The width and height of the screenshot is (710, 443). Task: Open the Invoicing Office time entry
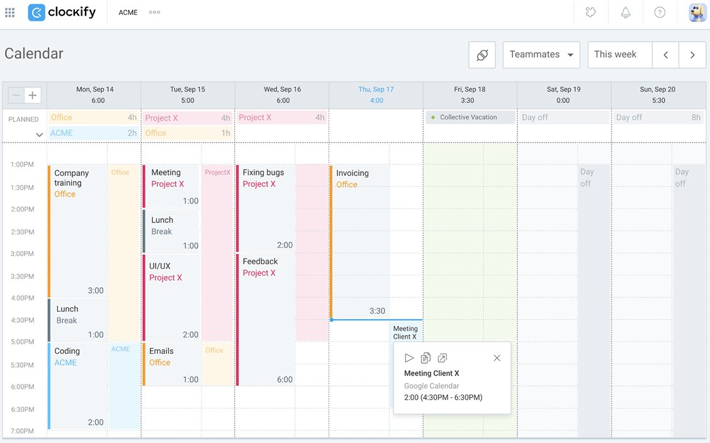[359, 243]
